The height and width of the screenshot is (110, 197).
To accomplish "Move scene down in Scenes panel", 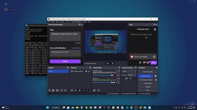I will (65, 90).
